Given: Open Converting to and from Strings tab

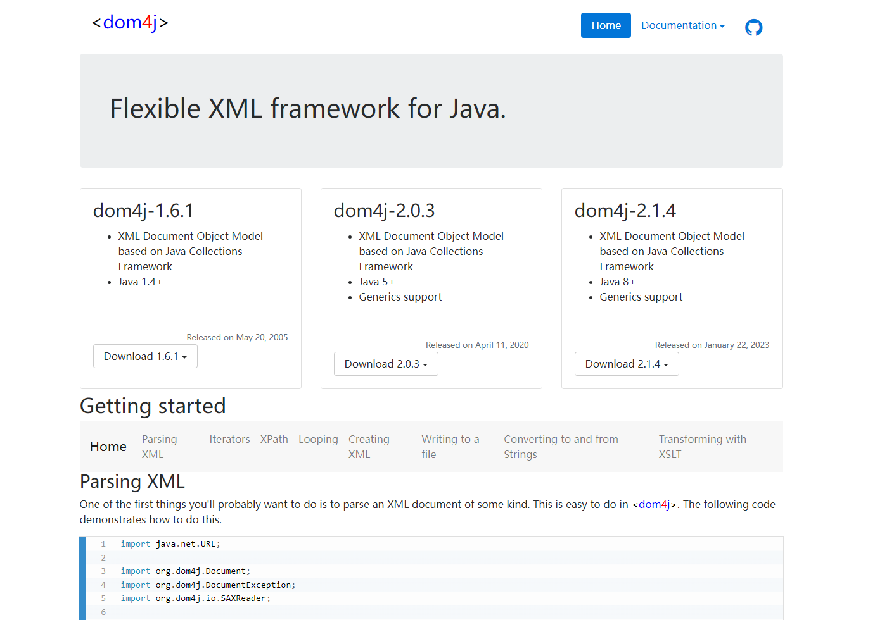Looking at the screenshot, I should tap(561, 447).
